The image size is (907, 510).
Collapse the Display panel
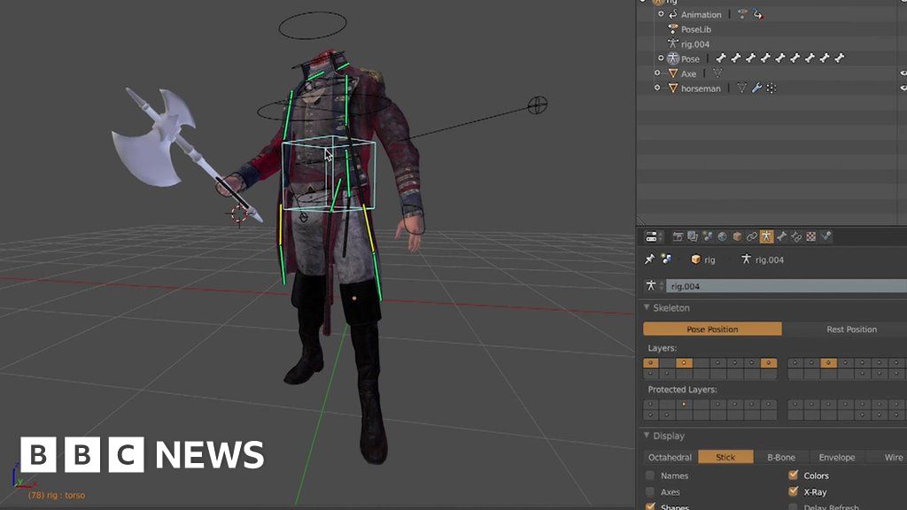point(647,436)
